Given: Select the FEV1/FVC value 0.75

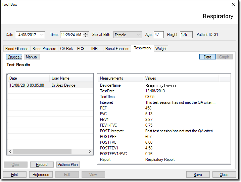Looking at the screenshot, I should click(x=149, y=125).
